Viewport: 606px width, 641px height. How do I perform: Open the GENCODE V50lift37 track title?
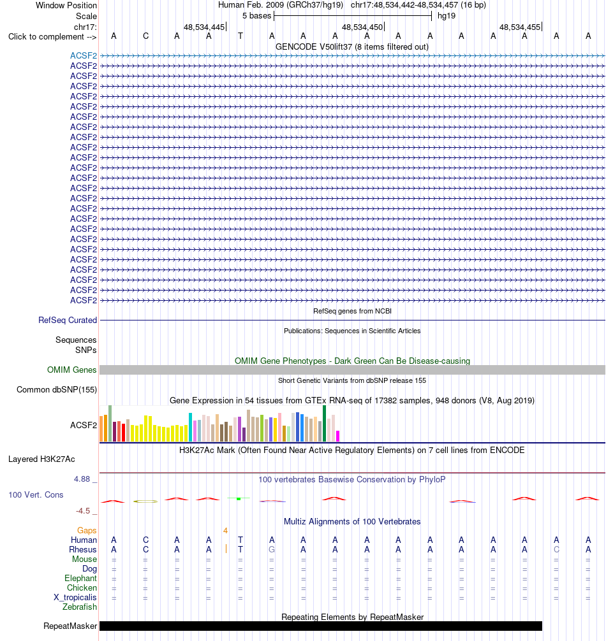click(352, 47)
